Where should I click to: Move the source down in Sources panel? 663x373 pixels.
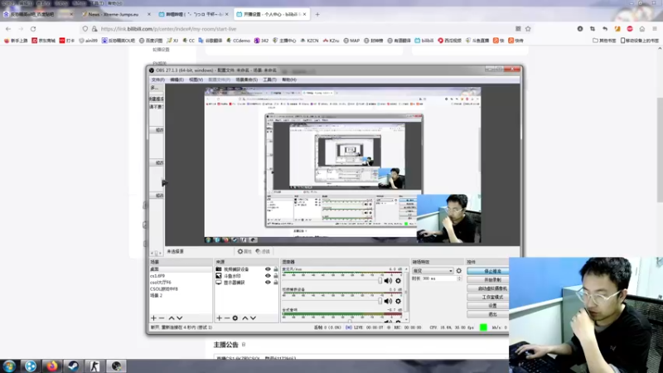[253, 318]
